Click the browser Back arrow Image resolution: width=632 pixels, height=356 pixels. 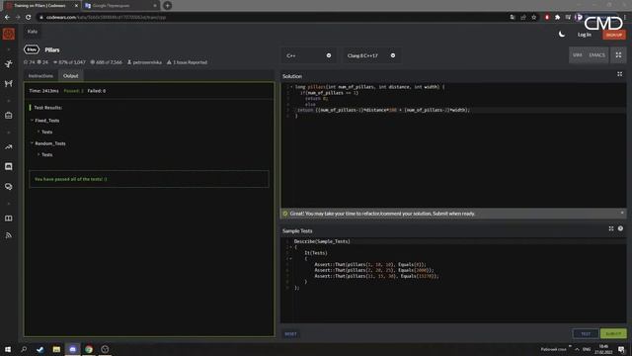(x=7, y=18)
